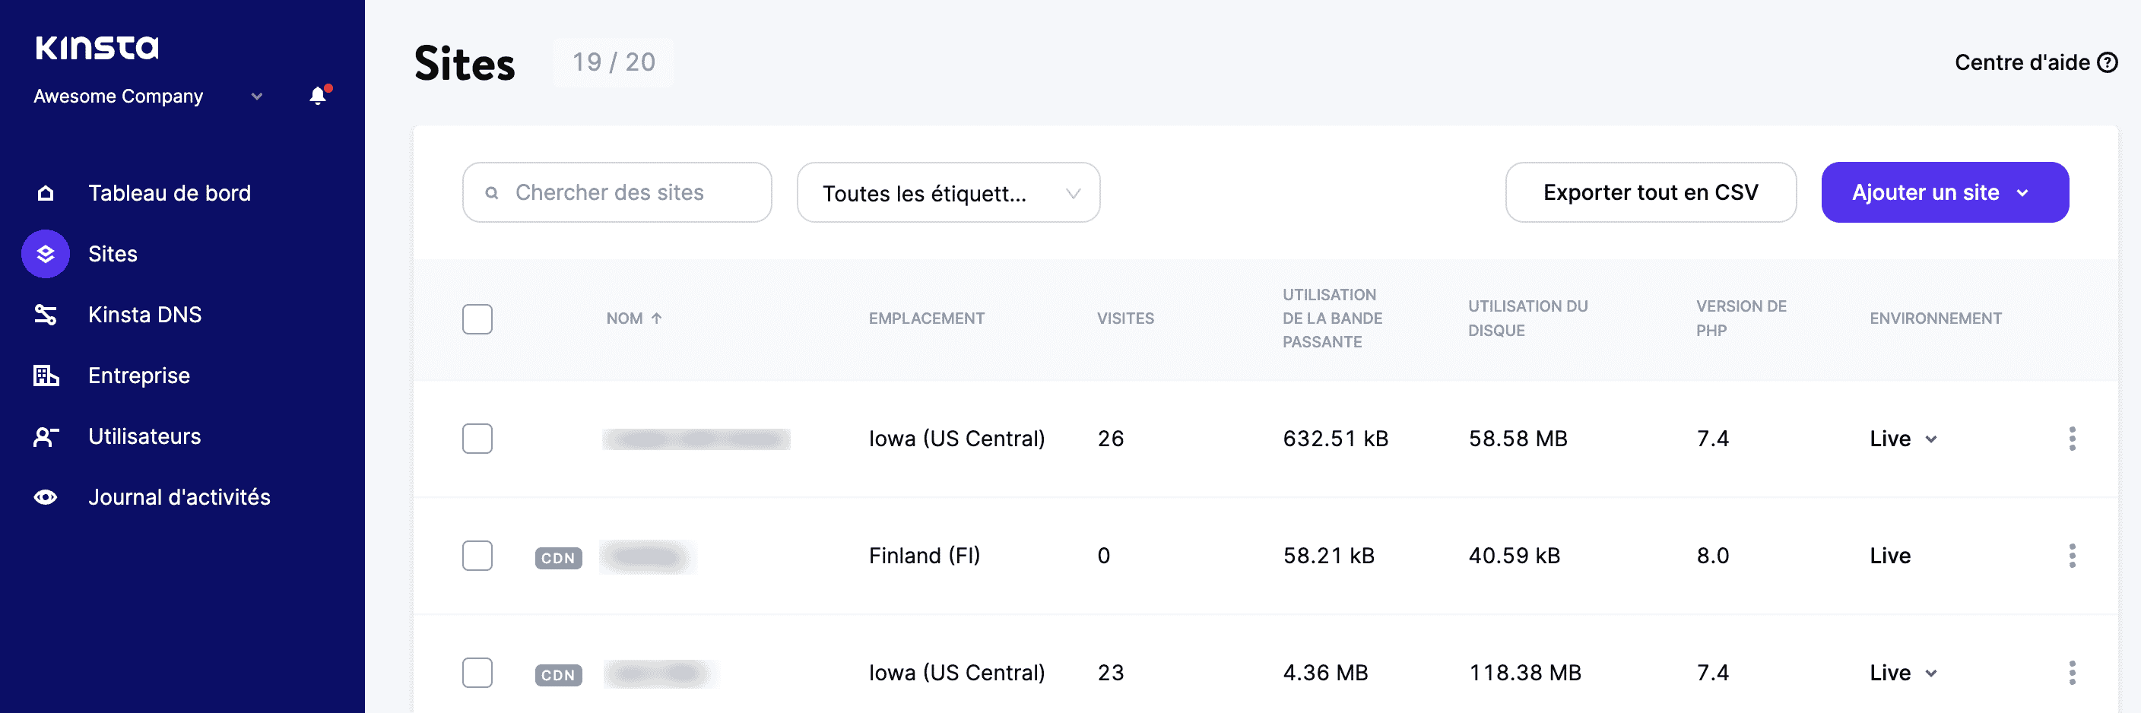This screenshot has height=713, width=2141.
Task: Check the Iowa site row checkbox
Action: pyautogui.click(x=478, y=439)
